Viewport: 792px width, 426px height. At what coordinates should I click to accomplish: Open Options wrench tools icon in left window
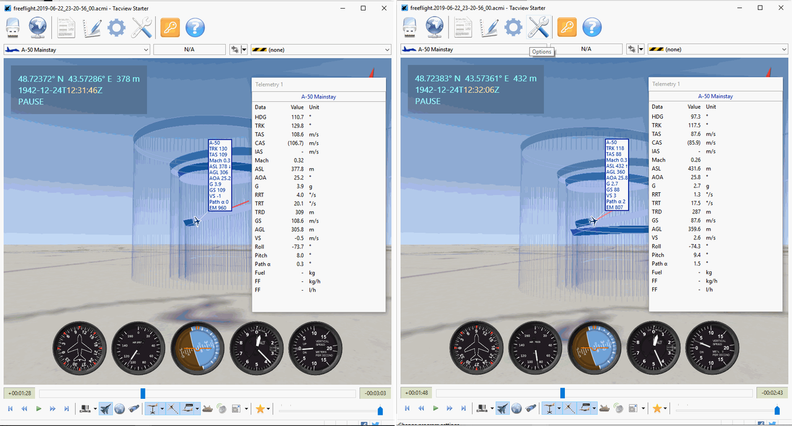click(x=142, y=27)
